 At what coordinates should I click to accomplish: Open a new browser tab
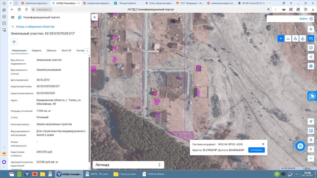[270, 3]
